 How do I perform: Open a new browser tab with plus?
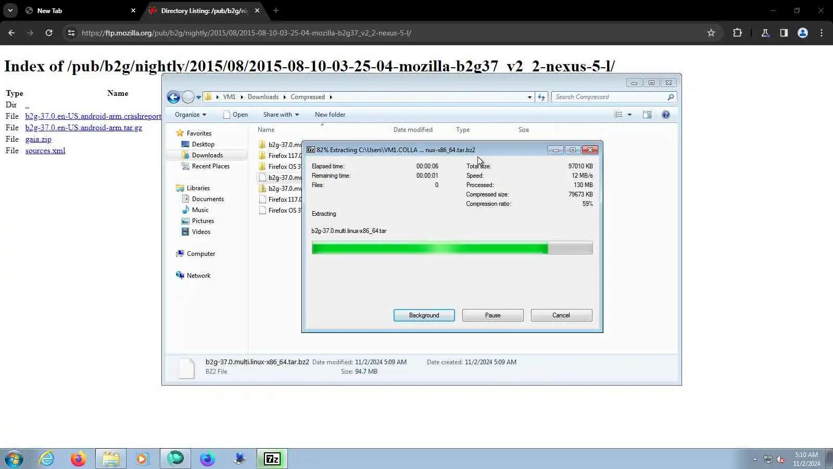tap(276, 10)
